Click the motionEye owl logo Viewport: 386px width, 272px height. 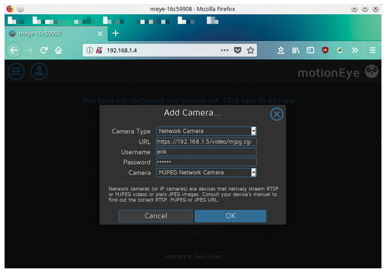(x=371, y=71)
